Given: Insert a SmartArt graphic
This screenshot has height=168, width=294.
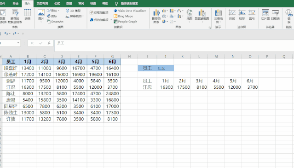Looking at the screenshot, I should (55, 22).
